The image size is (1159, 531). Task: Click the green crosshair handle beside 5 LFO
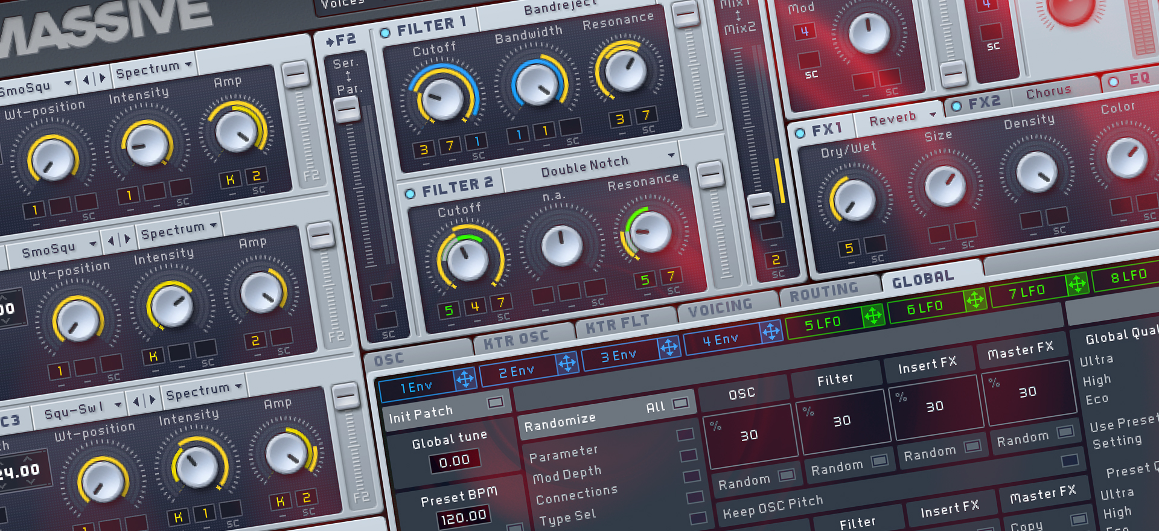click(873, 316)
